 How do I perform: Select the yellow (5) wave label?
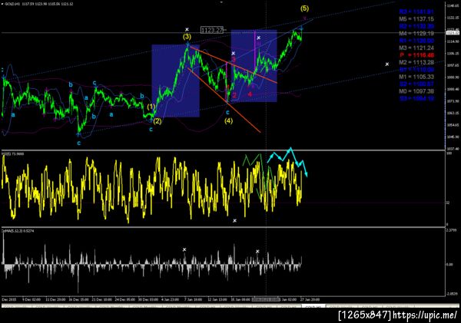304,8
